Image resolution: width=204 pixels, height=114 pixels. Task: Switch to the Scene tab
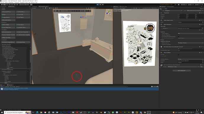point(35,6)
